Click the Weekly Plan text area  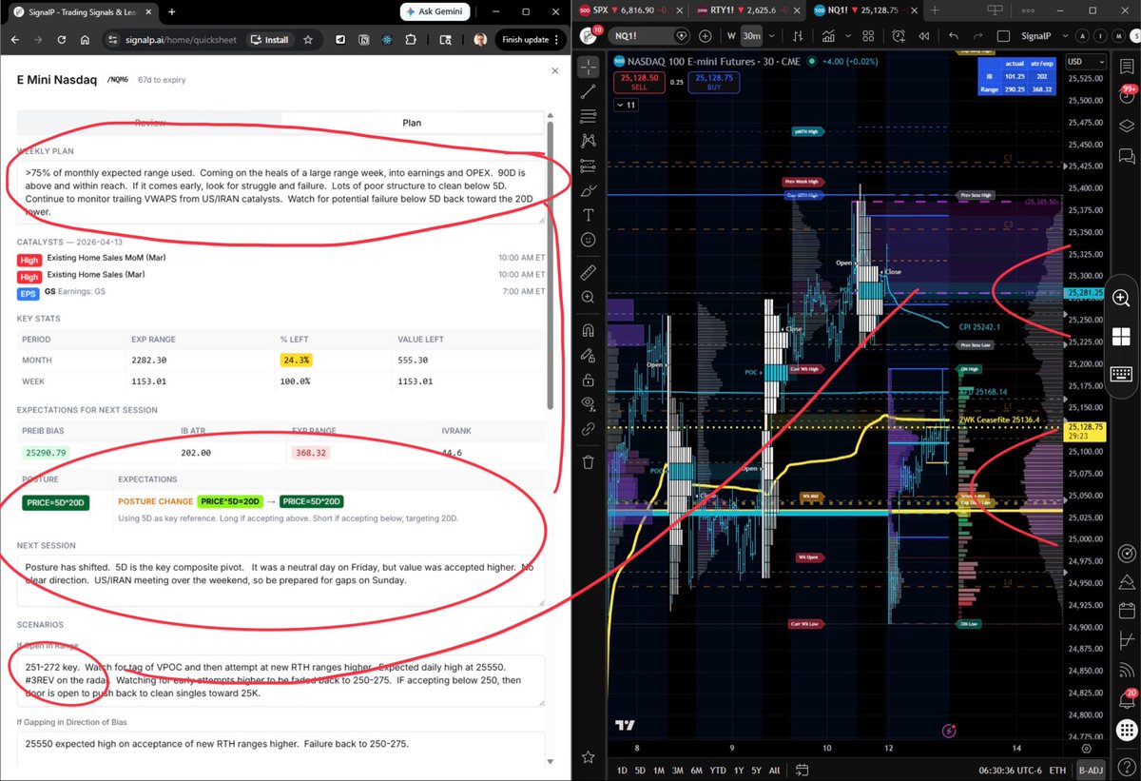(280, 193)
